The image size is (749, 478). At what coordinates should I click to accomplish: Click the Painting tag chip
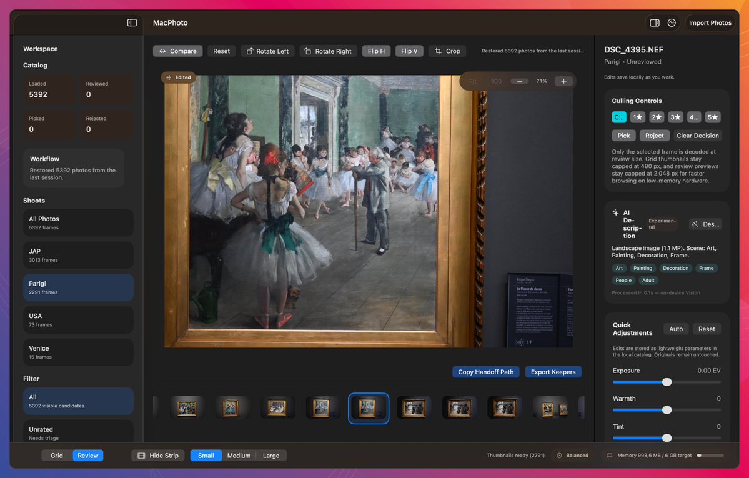[x=642, y=268]
